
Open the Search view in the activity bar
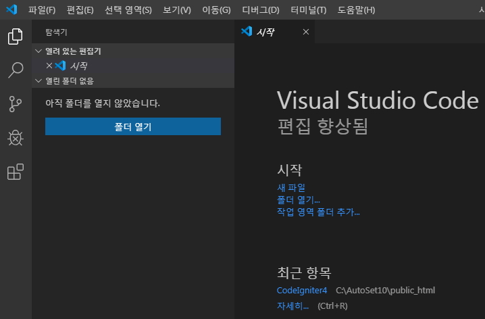point(15,70)
